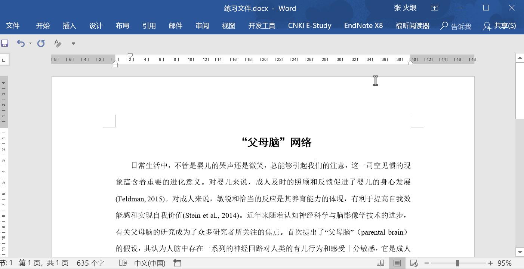This screenshot has height=269, width=524.
Task: Close the Word window
Action: point(512,8)
